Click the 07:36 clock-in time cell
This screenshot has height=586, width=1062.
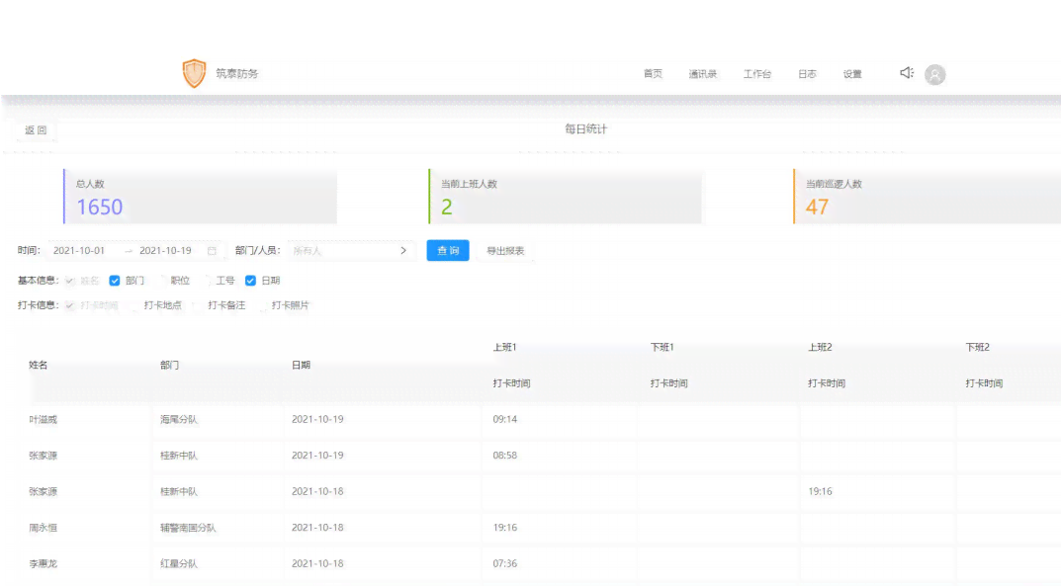tap(504, 563)
